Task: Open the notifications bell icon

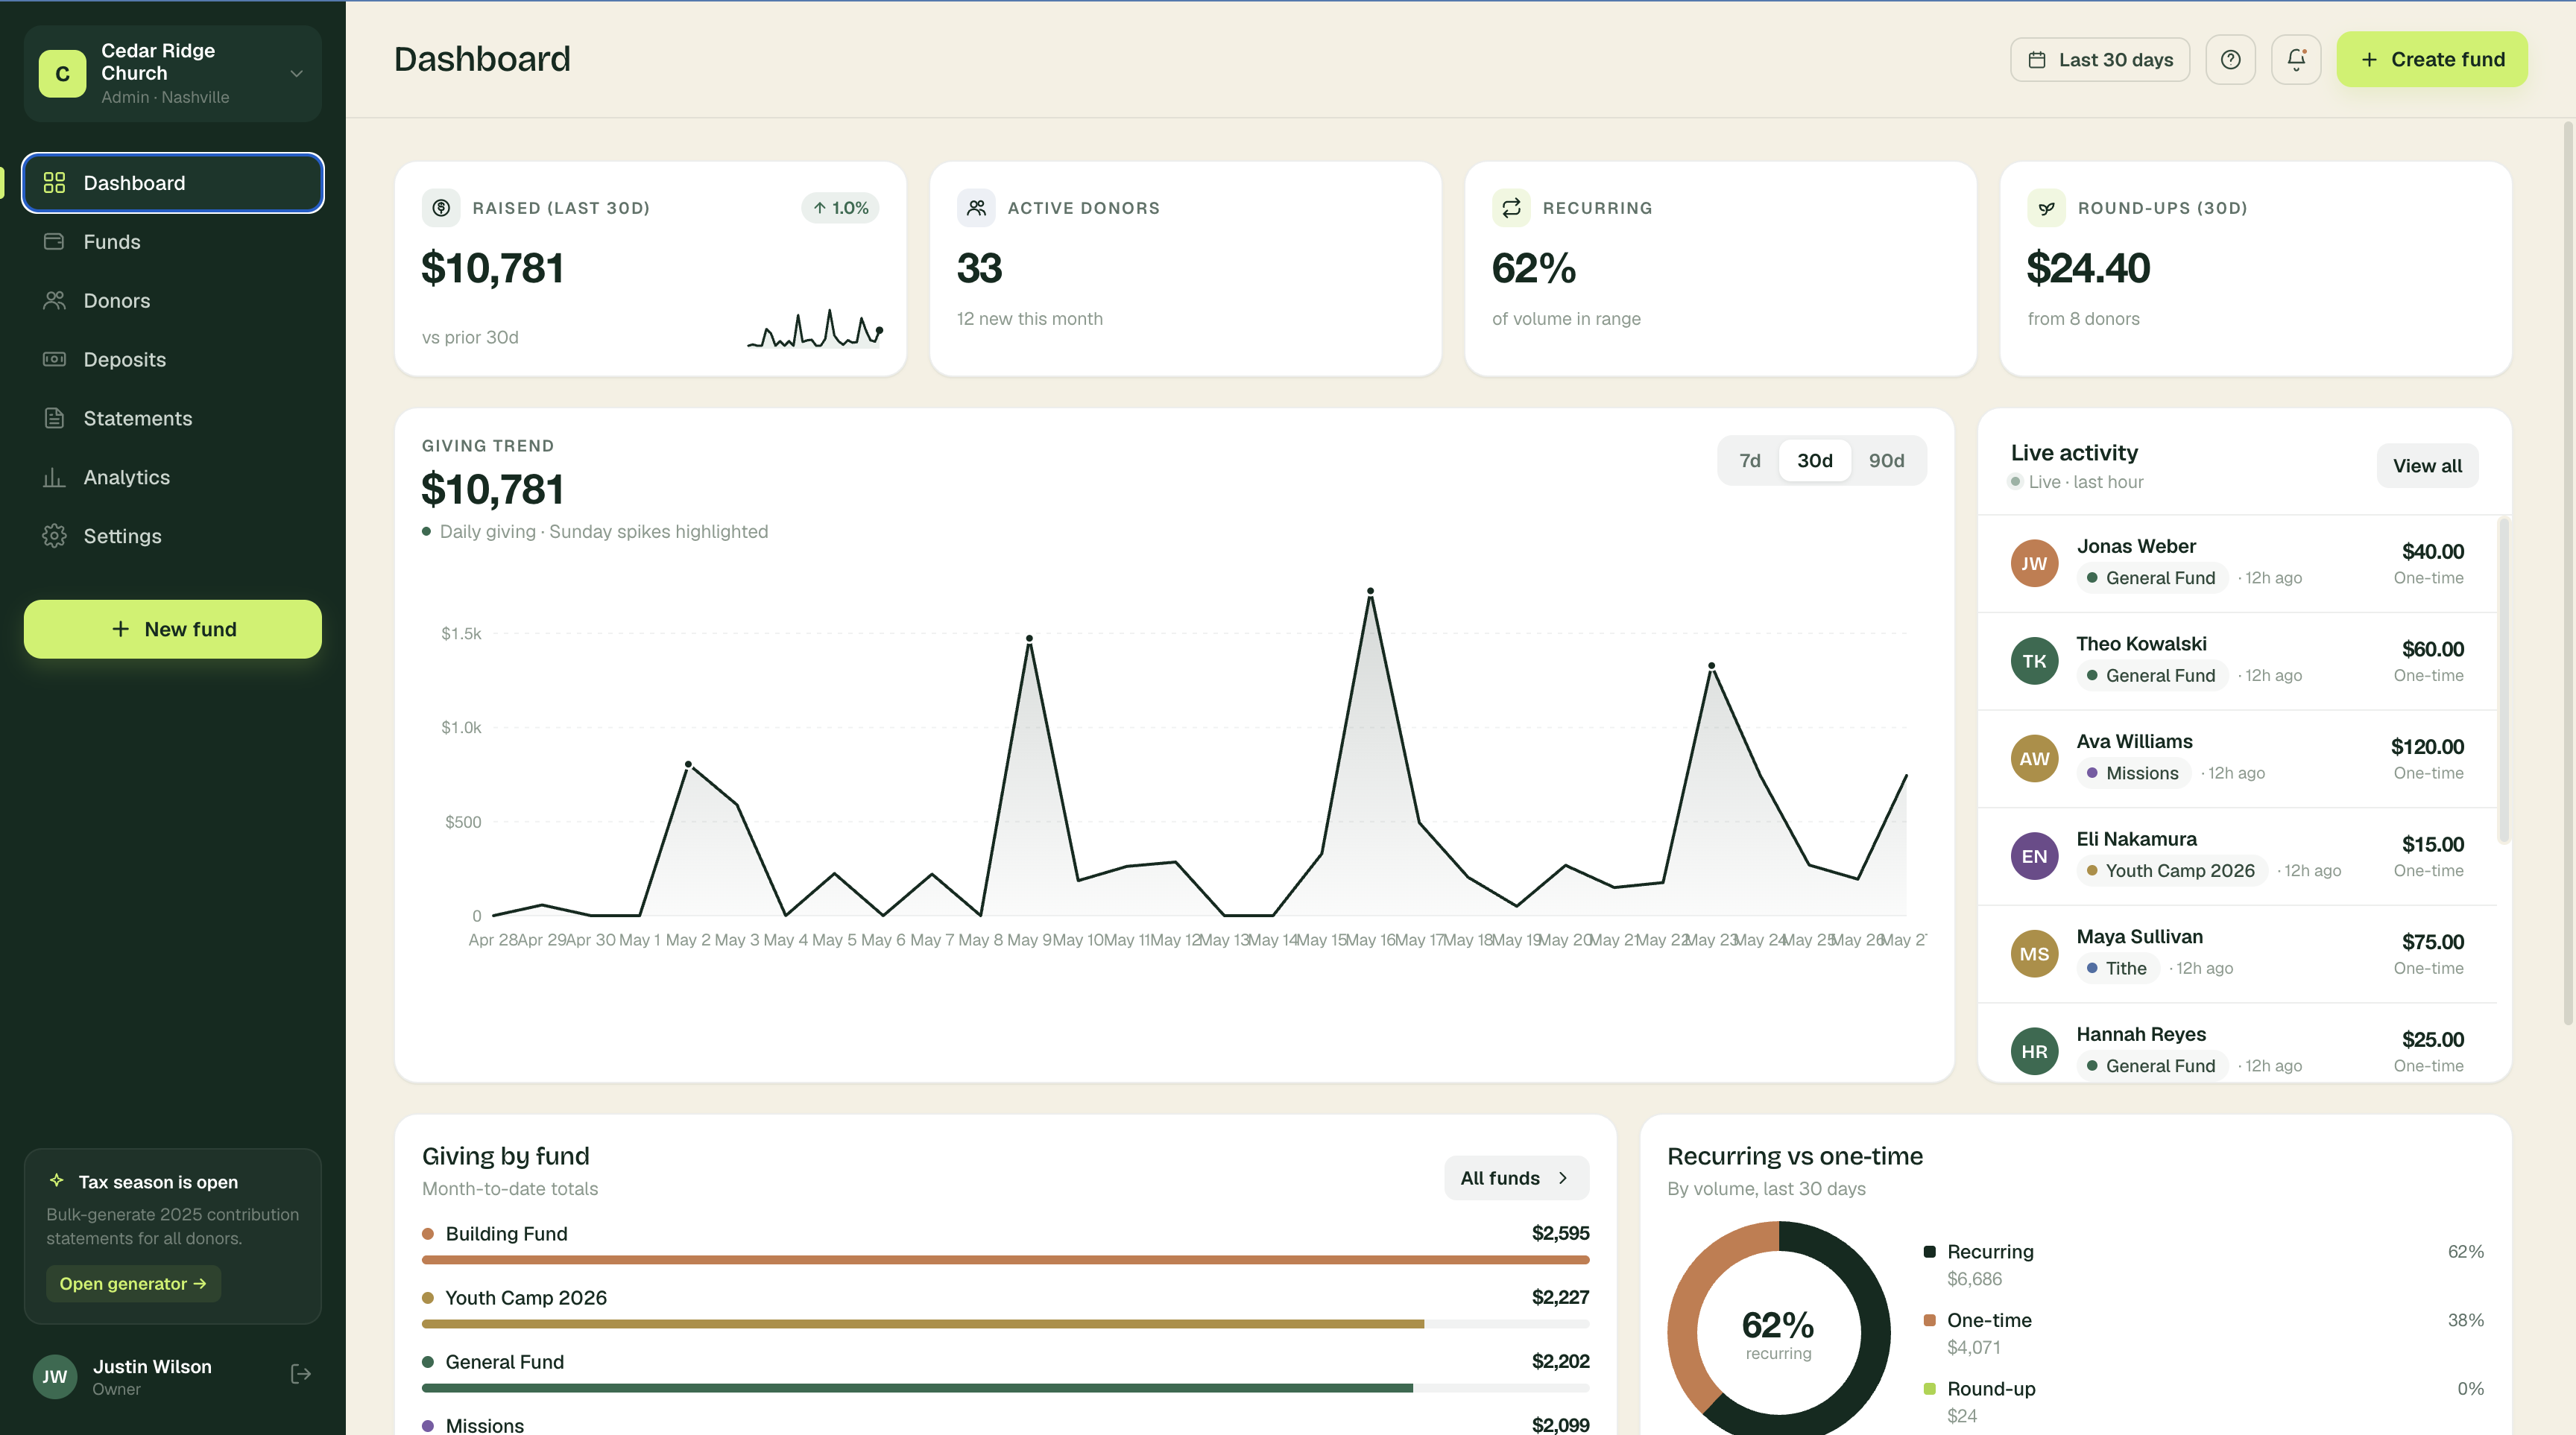Action: [2296, 60]
